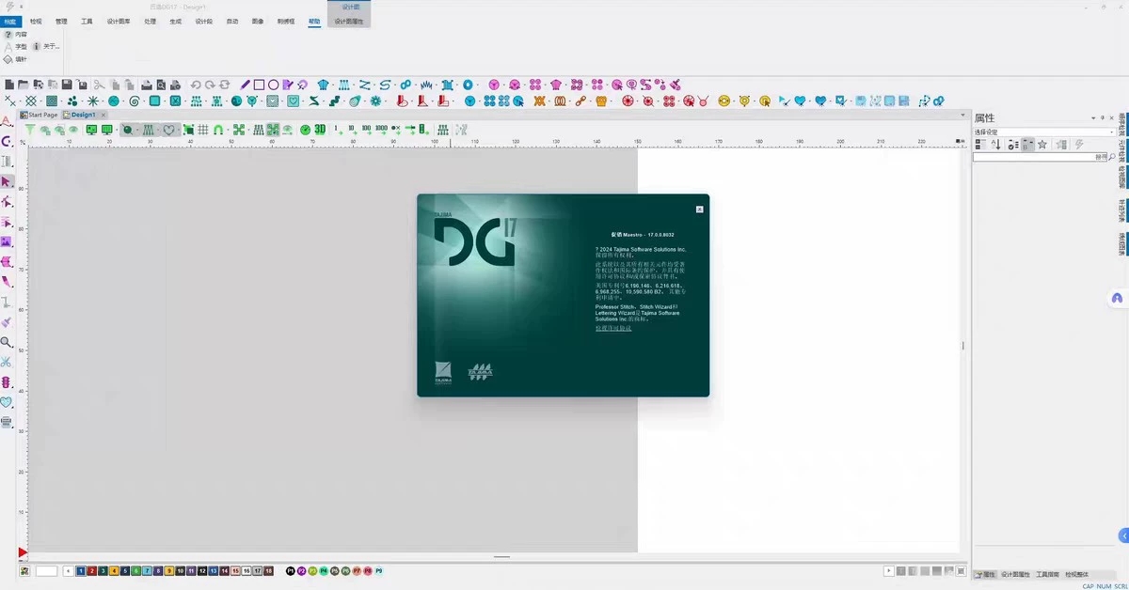Click the previous color arrow in palette bar
The width and height of the screenshot is (1129, 590).
pyautogui.click(x=68, y=570)
